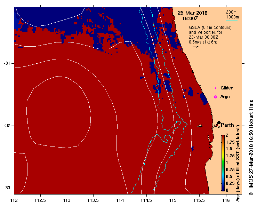Click the latitude axis label -32
The height and width of the screenshot is (206, 257).
tap(7, 126)
